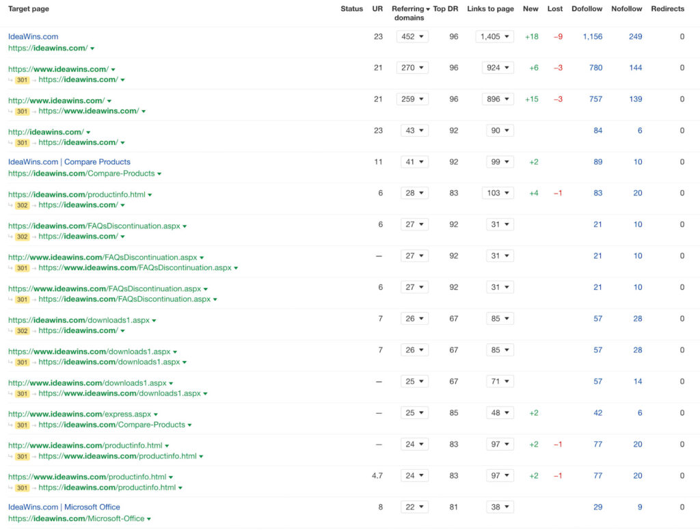This screenshot has width=700, height=530.
Task: Expand the 41 referring domains dropdown
Action: [x=415, y=161]
